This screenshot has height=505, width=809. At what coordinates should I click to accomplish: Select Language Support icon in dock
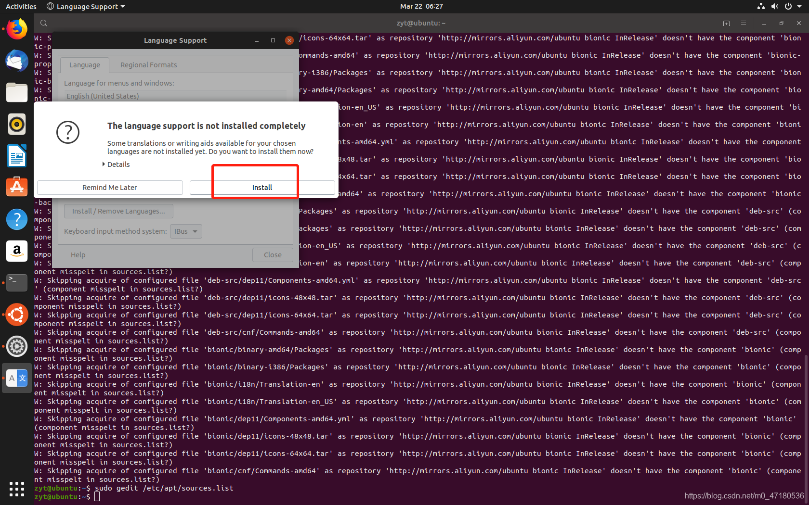click(17, 378)
